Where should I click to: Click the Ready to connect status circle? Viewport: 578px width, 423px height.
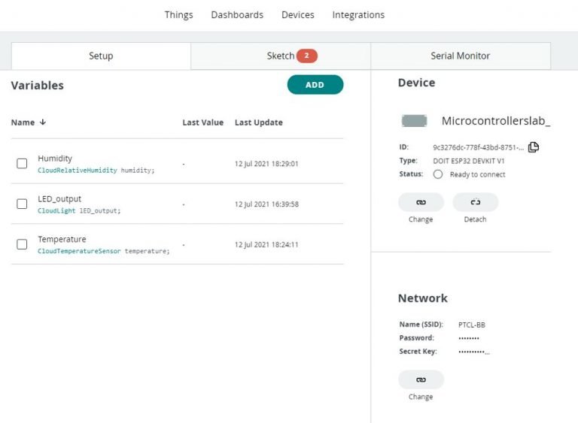click(438, 174)
